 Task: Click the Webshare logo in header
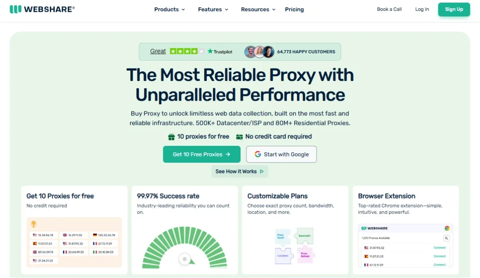(x=42, y=9)
